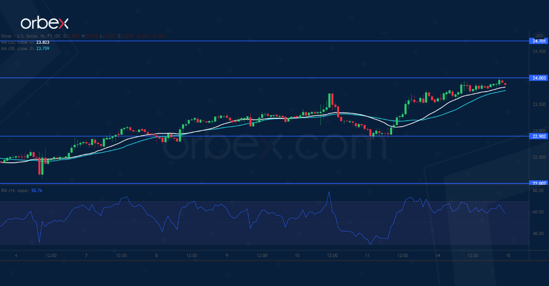Select the 24.701 price level tag
549x286 pixels.
[x=538, y=41]
